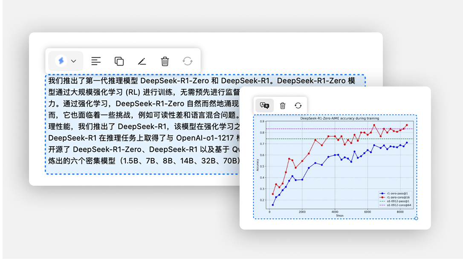463x259 pixels.
Task: Click the translate icon above the chart
Action: 264,105
